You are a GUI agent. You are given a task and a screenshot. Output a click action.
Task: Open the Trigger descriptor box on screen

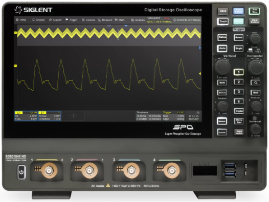pyautogui.click(x=173, y=116)
